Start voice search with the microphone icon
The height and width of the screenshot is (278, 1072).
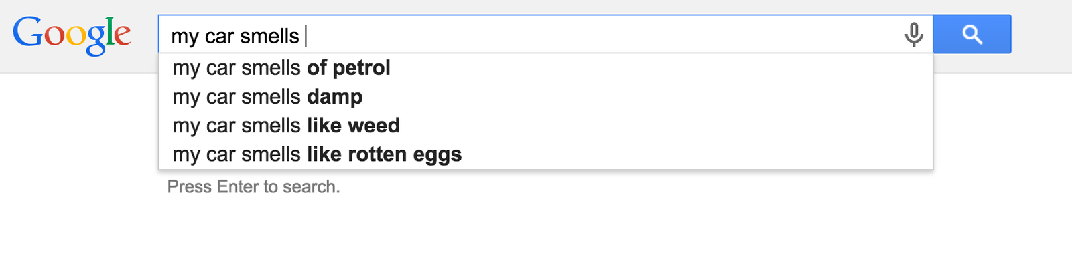coord(913,34)
